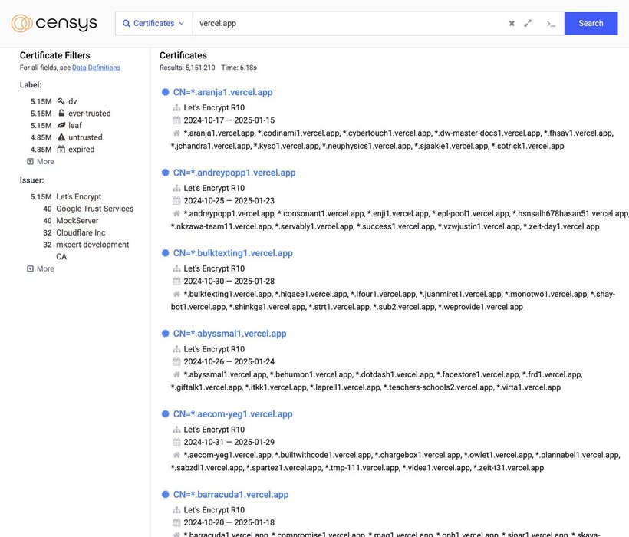Expand More under Issuer filters
The height and width of the screenshot is (537, 629).
coord(41,268)
